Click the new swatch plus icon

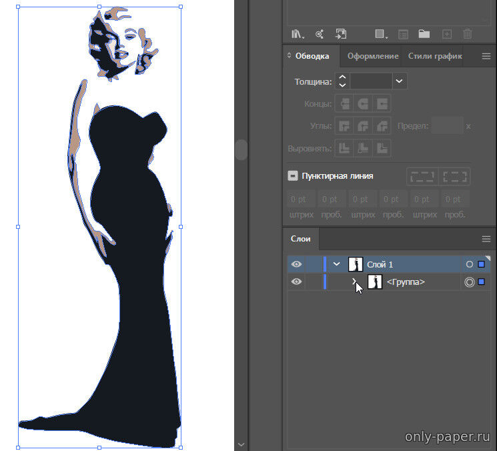click(x=447, y=34)
